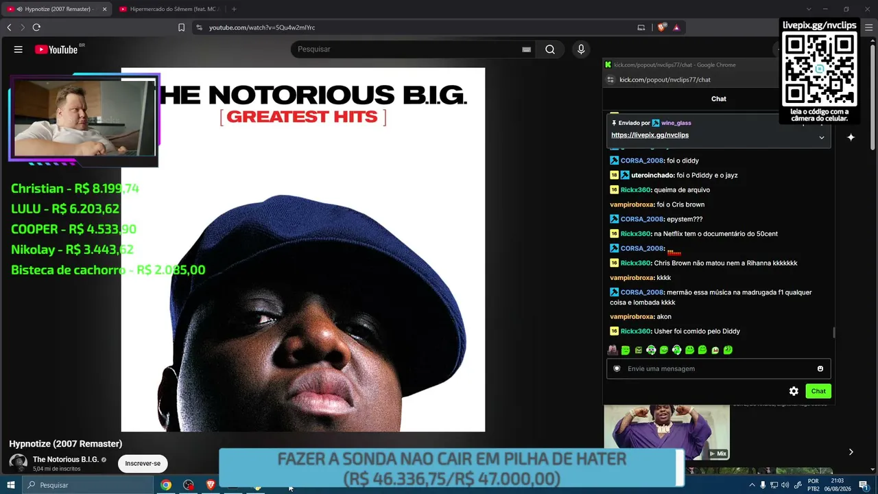Viewport: 878px width, 494px height.
Task: Click username wine_glass in pinned message
Action: coord(676,123)
